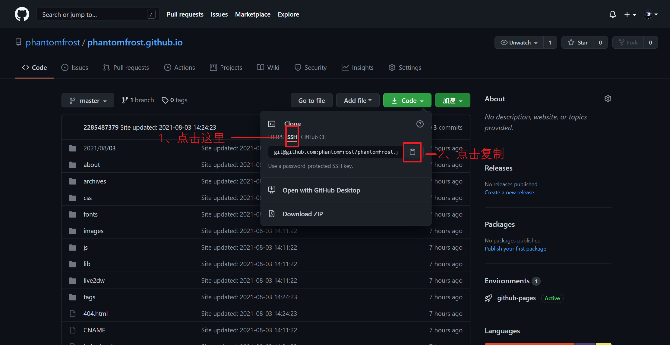Open the Insights tab
670x345 pixels.
click(x=358, y=67)
